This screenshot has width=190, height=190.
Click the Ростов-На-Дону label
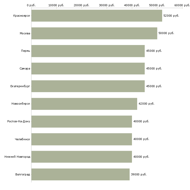19,122
